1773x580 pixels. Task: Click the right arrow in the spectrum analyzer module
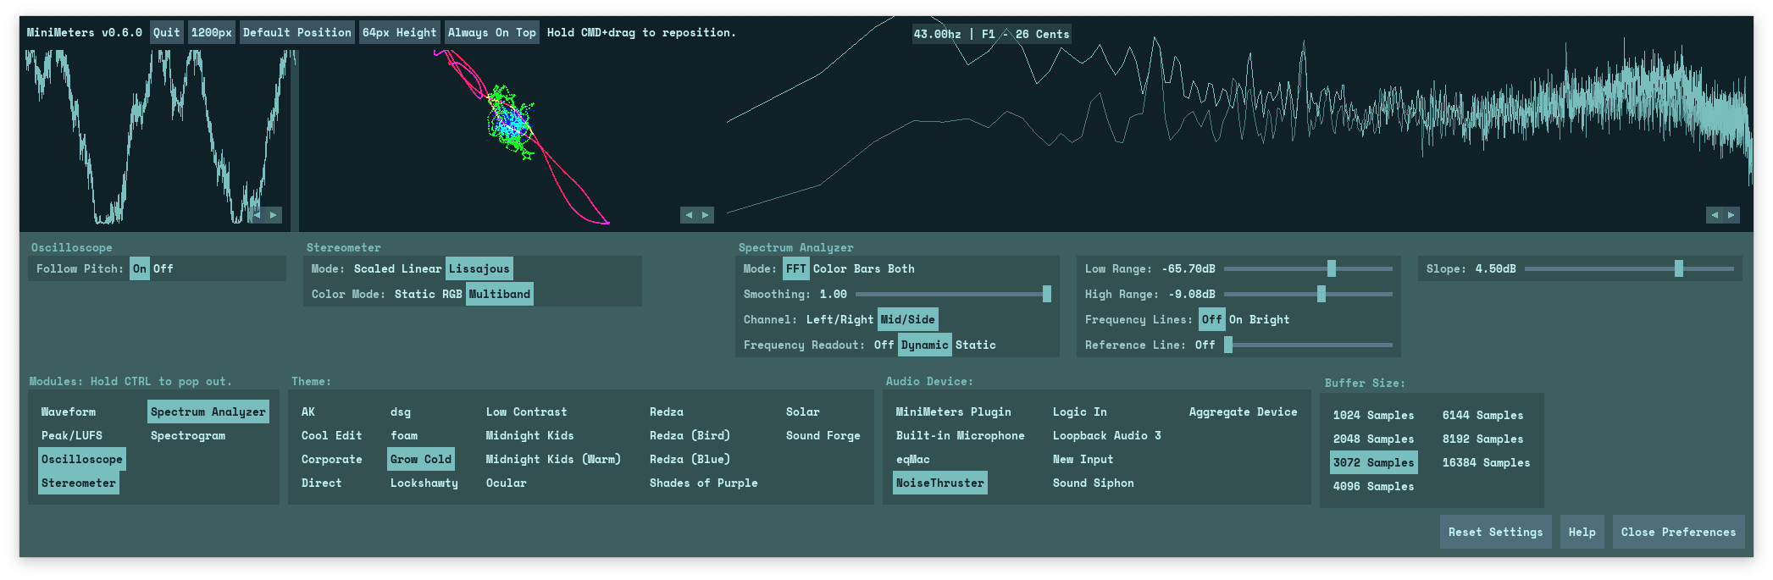pos(1731,215)
